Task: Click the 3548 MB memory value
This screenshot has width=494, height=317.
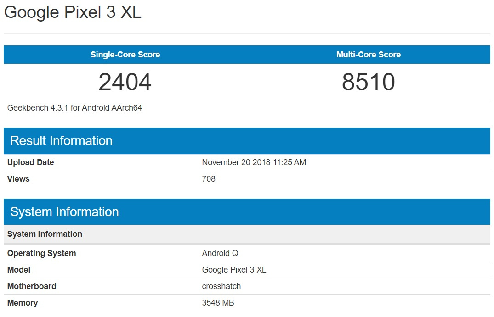Action: point(218,303)
